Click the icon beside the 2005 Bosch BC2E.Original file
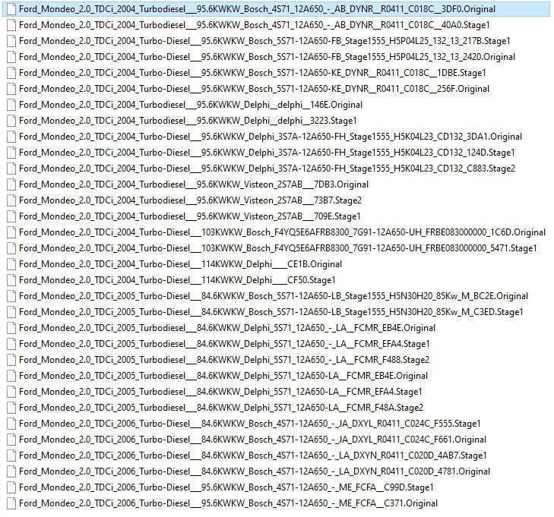 coord(11,295)
